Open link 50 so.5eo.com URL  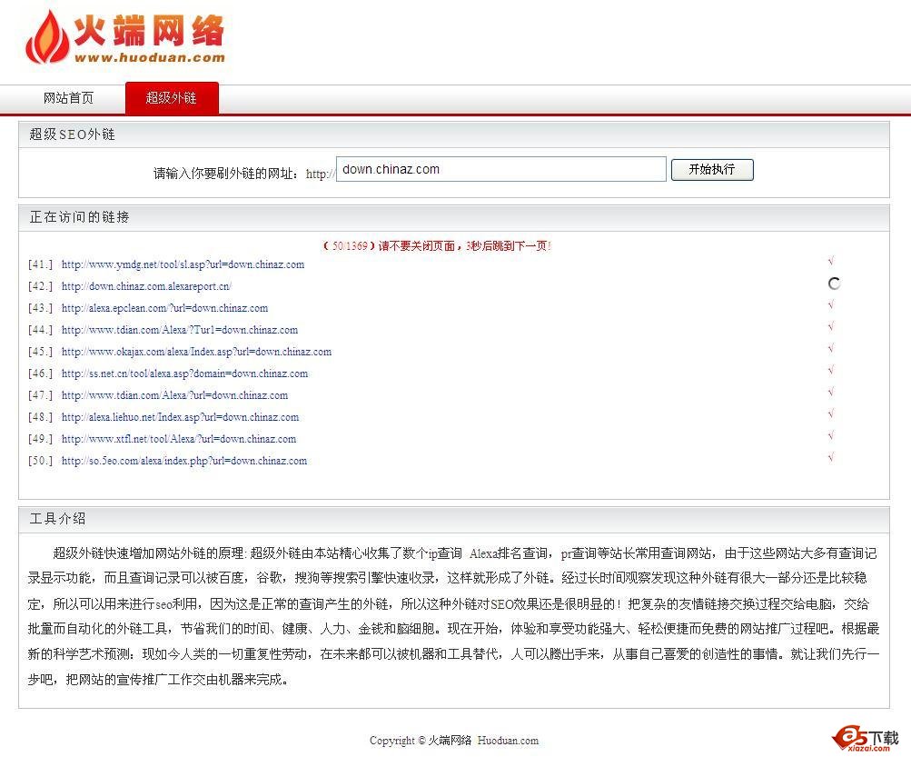tap(183, 461)
